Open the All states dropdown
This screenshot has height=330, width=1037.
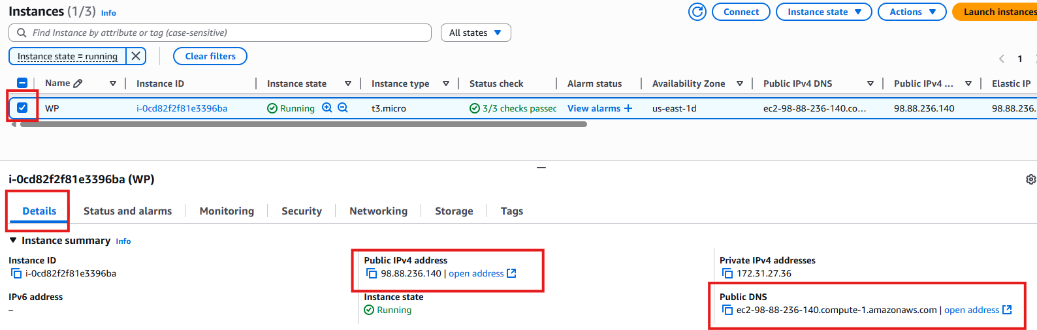tap(476, 33)
